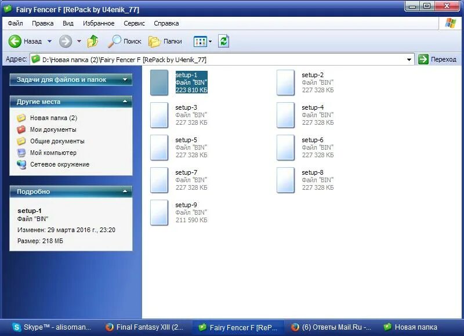The height and width of the screenshot is (336, 464).
Task: Open Общие документы link
Action: (x=57, y=141)
